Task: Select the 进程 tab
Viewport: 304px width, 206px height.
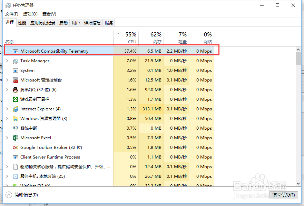Action: coord(10,22)
